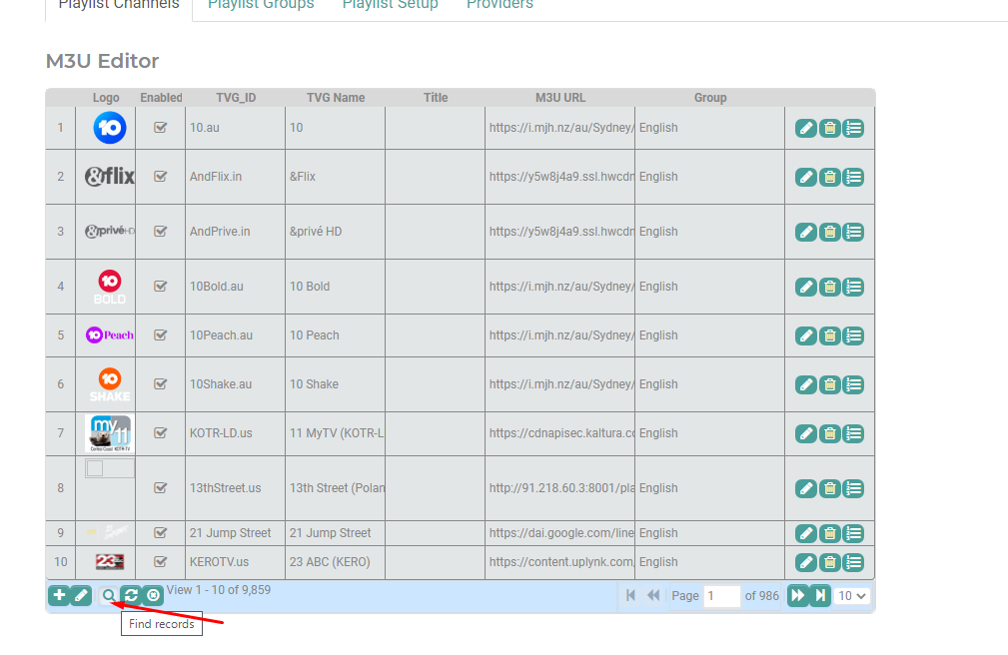The width and height of the screenshot is (1008, 655).
Task: Switch to Playlist Groups tab
Action: (x=261, y=5)
